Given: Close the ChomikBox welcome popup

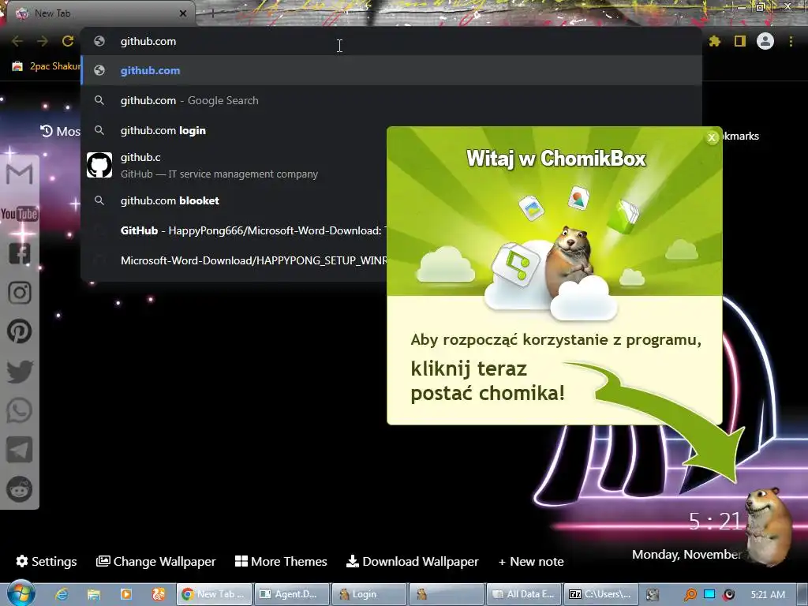Looking at the screenshot, I should coord(712,137).
